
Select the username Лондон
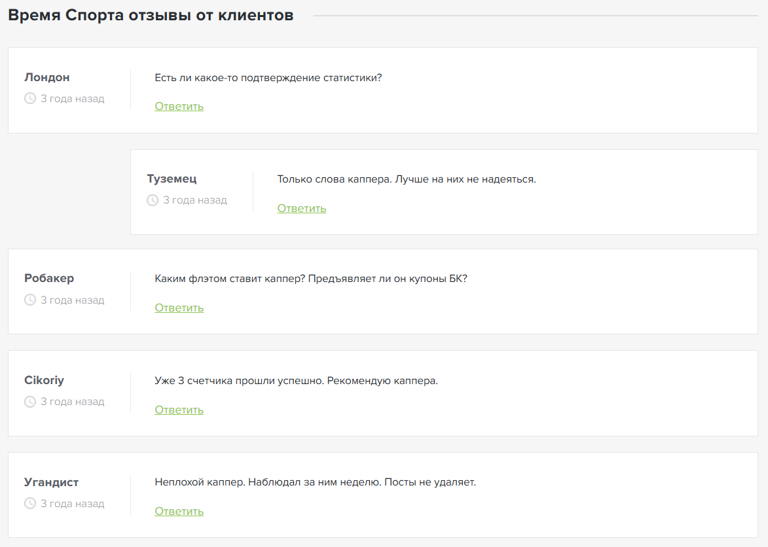pos(47,77)
